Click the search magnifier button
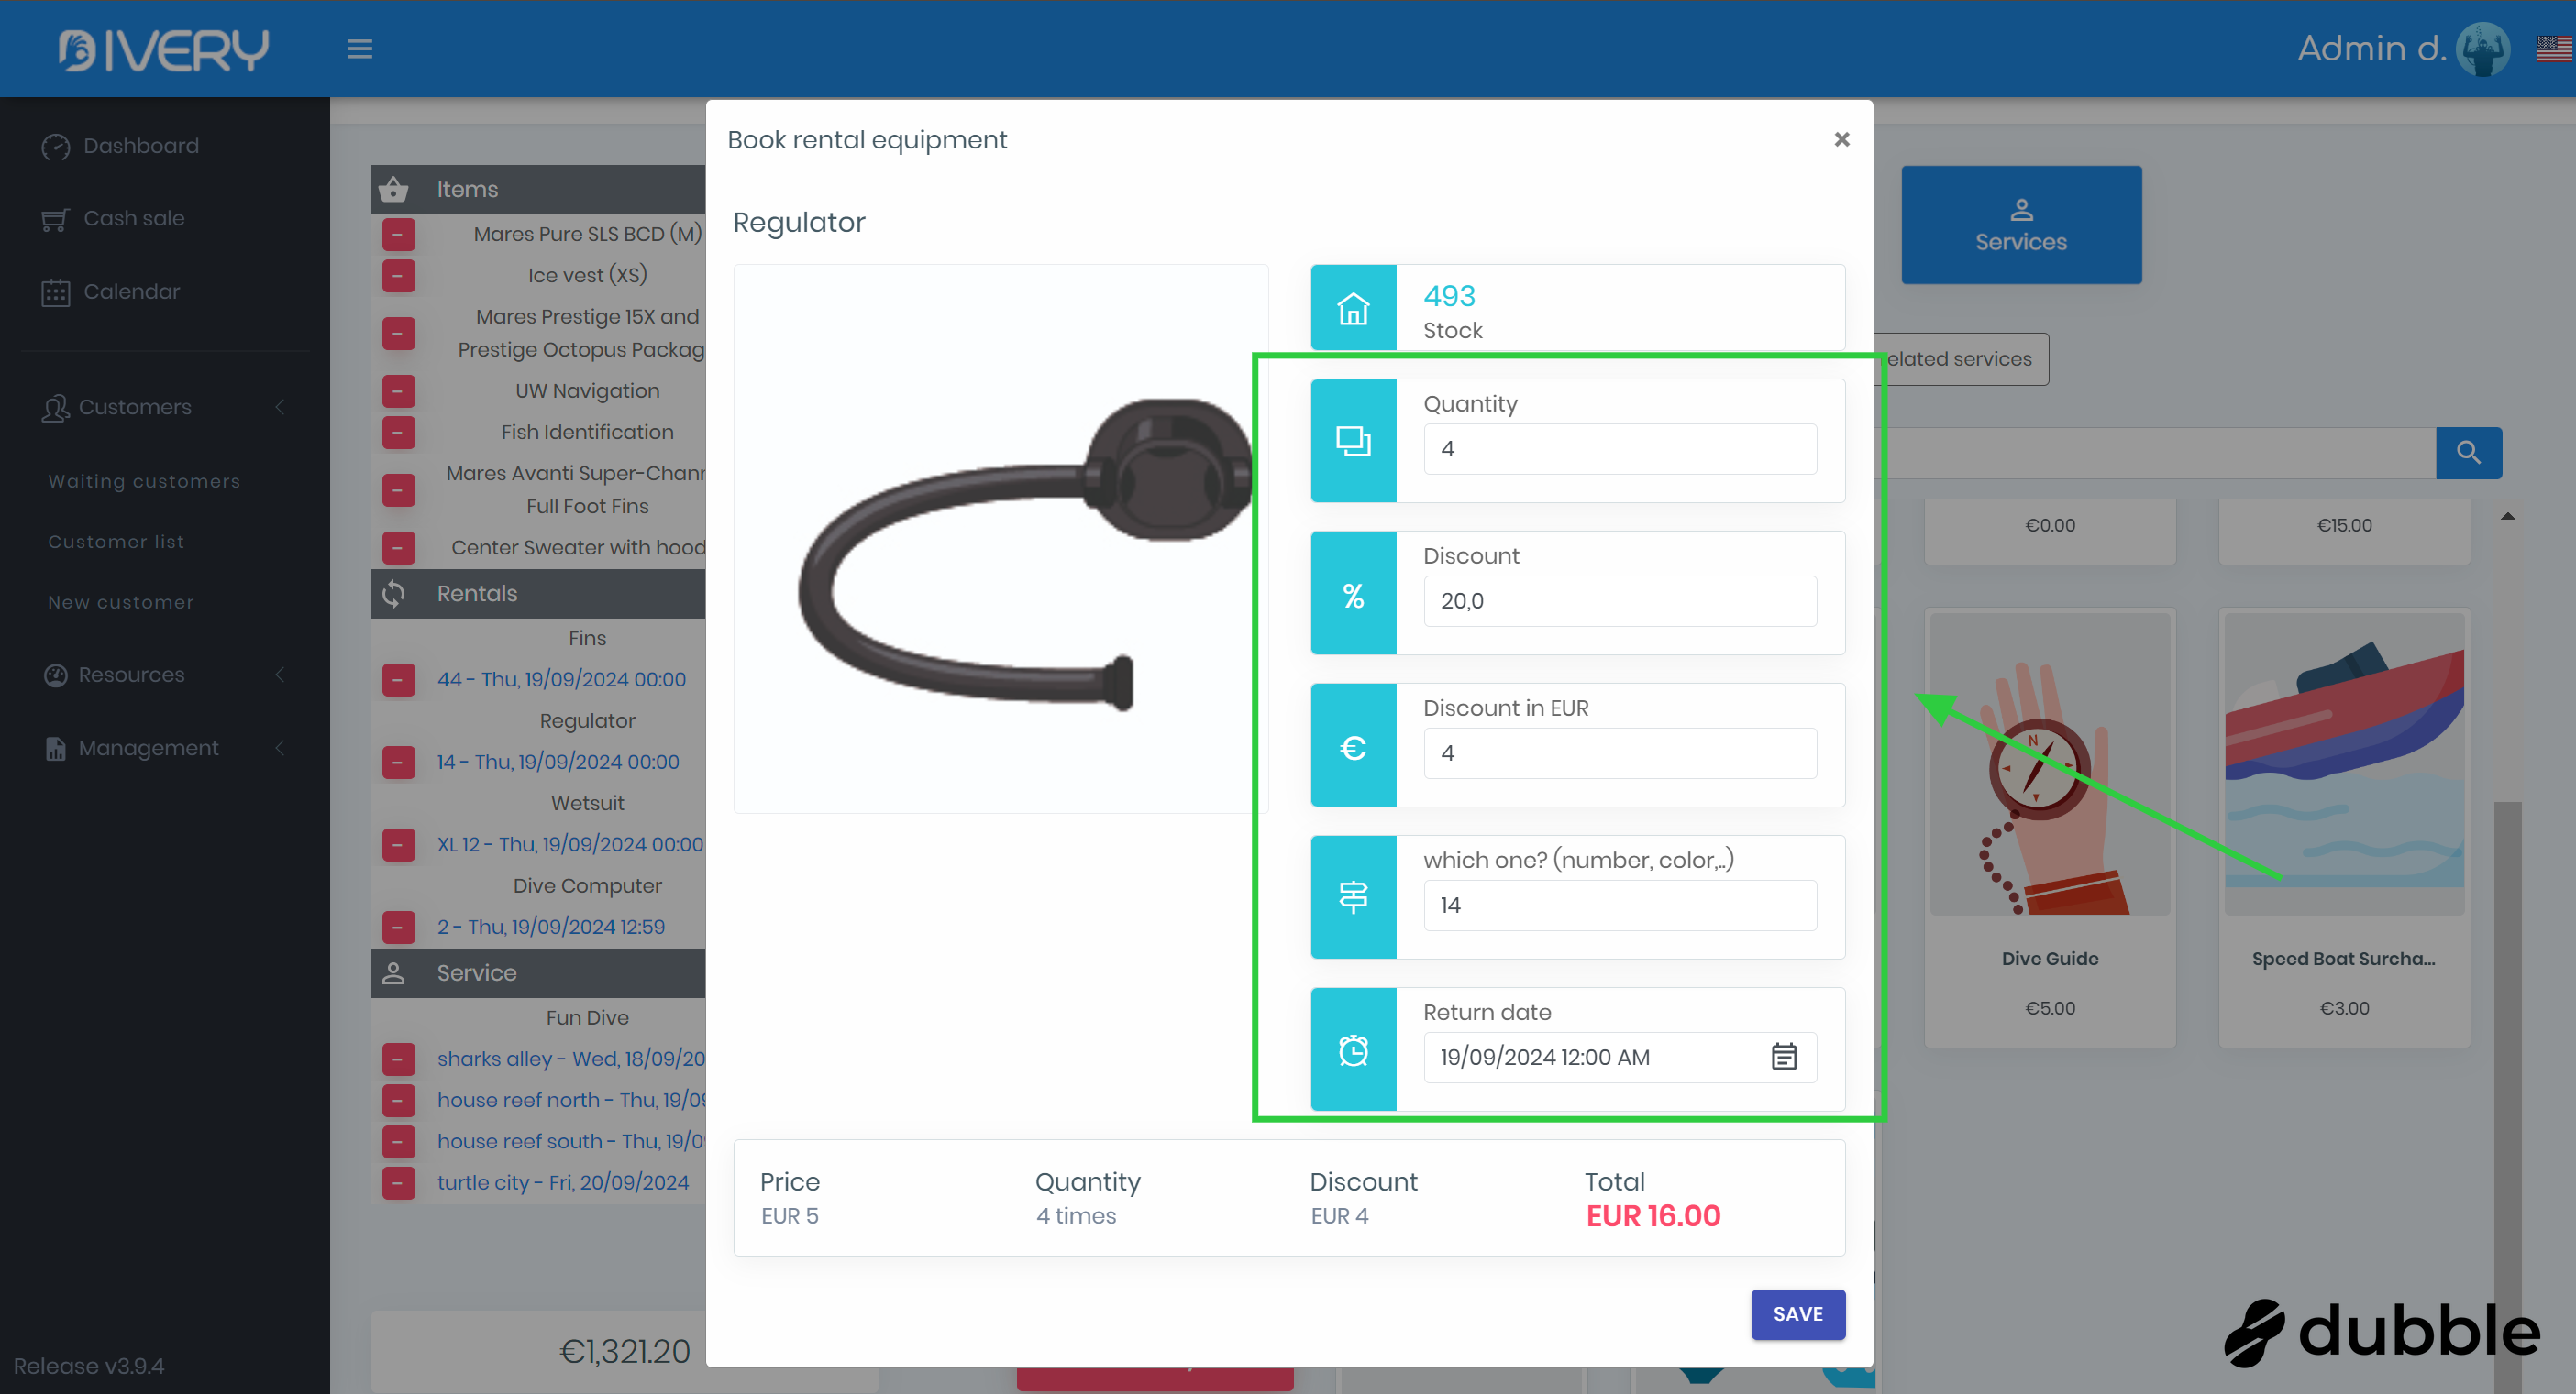Viewport: 2576px width, 1394px height. click(x=2467, y=453)
